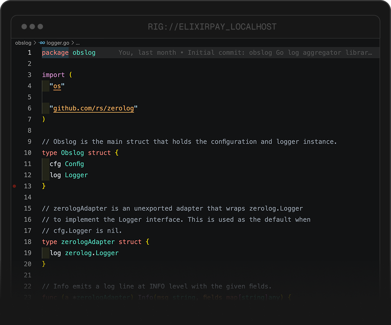Open the "os" import link
The width and height of the screenshot is (391, 325).
(57, 86)
